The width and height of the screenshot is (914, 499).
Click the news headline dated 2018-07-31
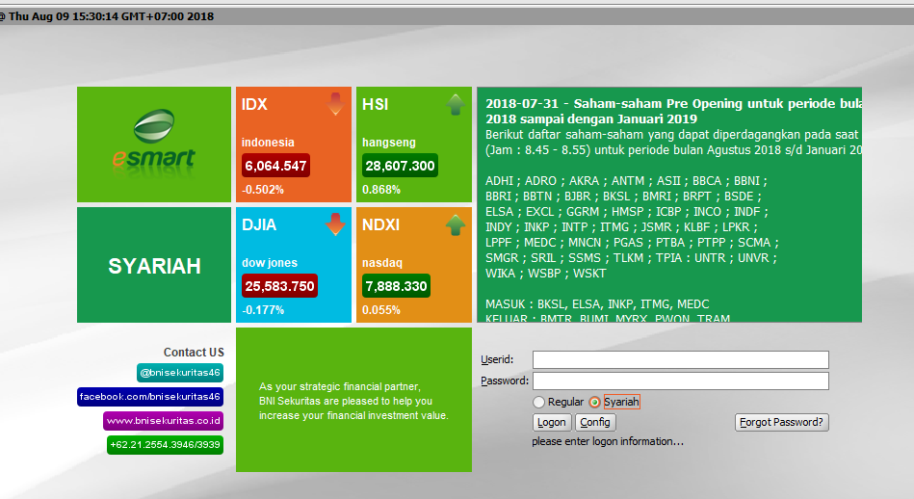673,112
